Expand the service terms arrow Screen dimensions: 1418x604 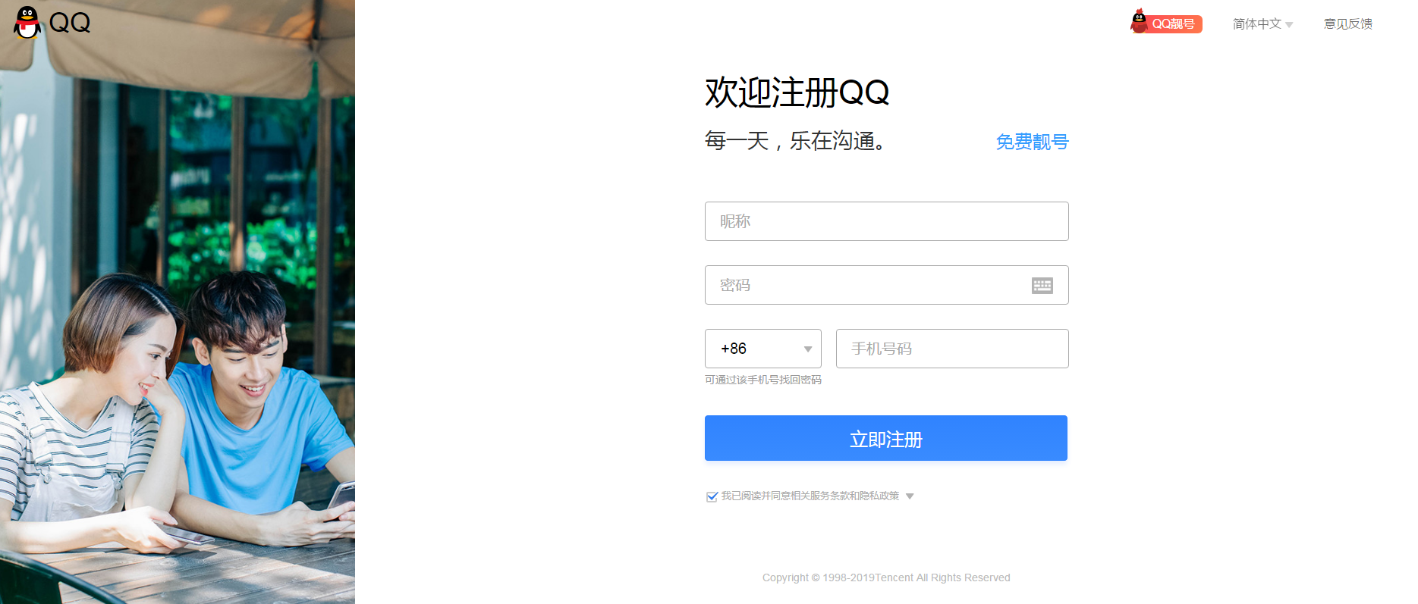910,496
